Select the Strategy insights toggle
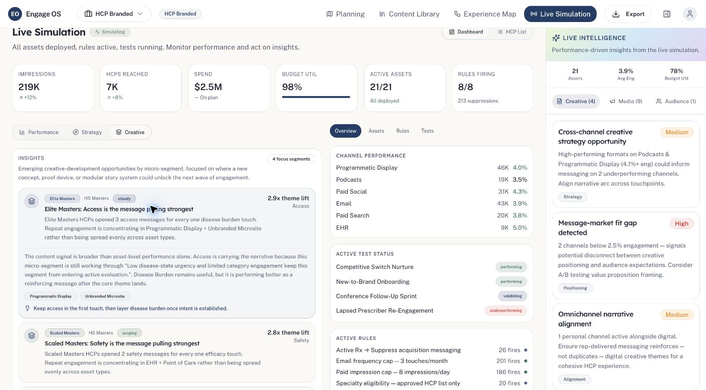Image resolution: width=706 pixels, height=390 pixels. click(87, 132)
